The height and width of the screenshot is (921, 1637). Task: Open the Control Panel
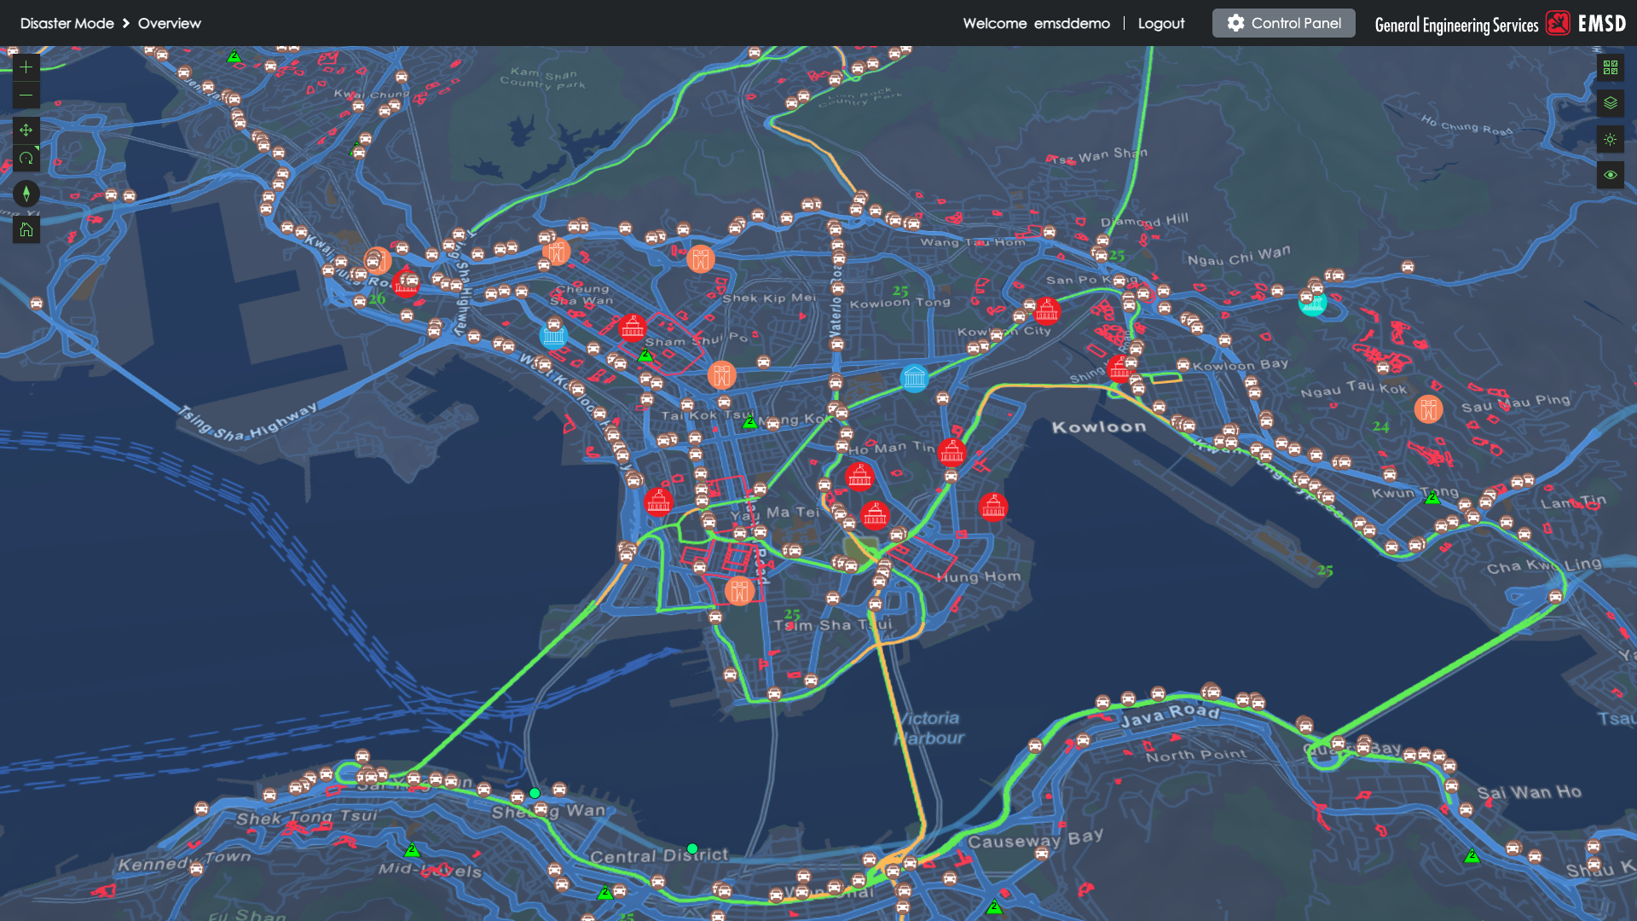pyautogui.click(x=1283, y=23)
